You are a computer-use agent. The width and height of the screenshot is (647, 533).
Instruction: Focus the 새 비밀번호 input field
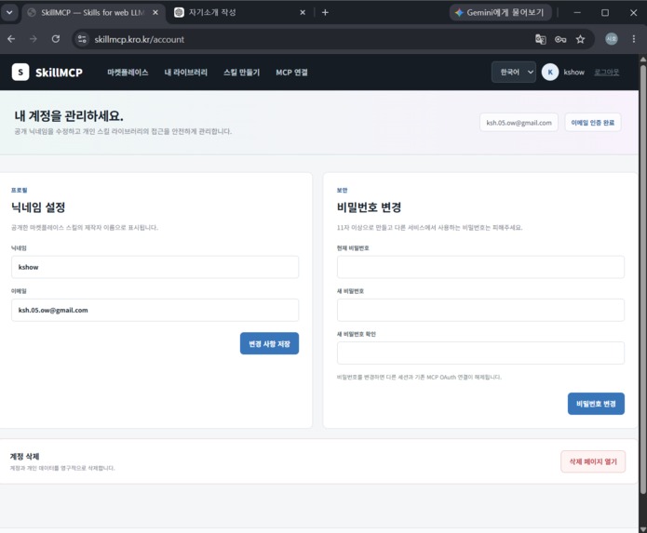480,310
